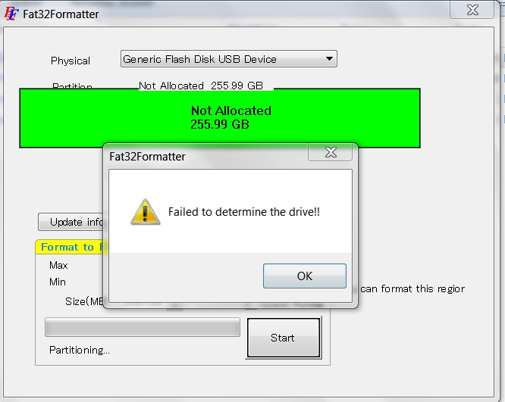This screenshot has width=505, height=402.
Task: Click the error dialog title bar
Action: click(206, 157)
